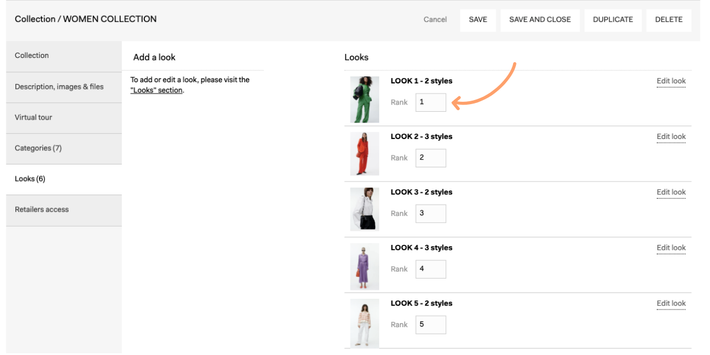710x355 pixels.
Task: Click the LOOK 2 red suit thumbnail
Action: pyautogui.click(x=364, y=154)
